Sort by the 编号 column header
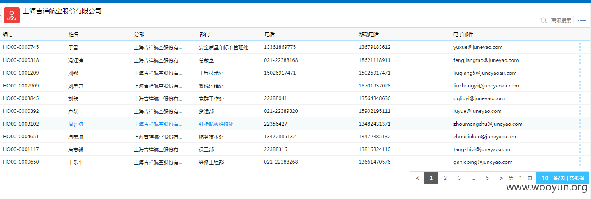The height and width of the screenshot is (199, 591). point(8,34)
